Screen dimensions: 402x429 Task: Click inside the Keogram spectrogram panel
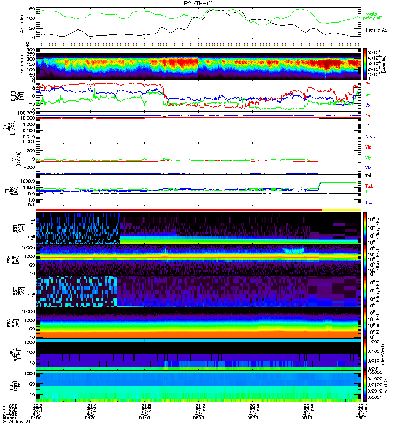[x=198, y=64]
